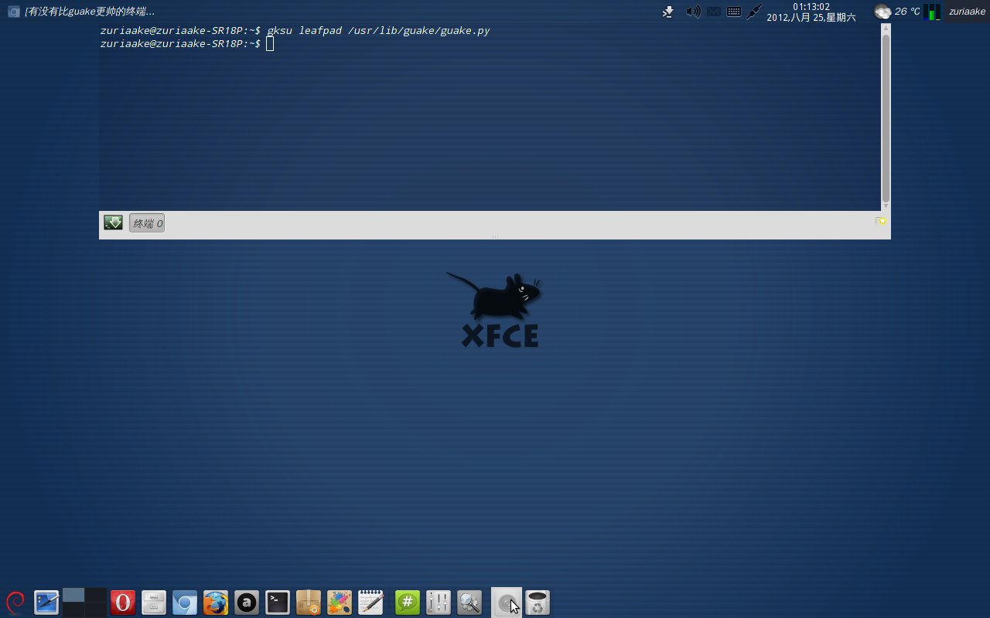Open the notepad with pencil text editor
The image size is (990, 618).
coord(370,602)
